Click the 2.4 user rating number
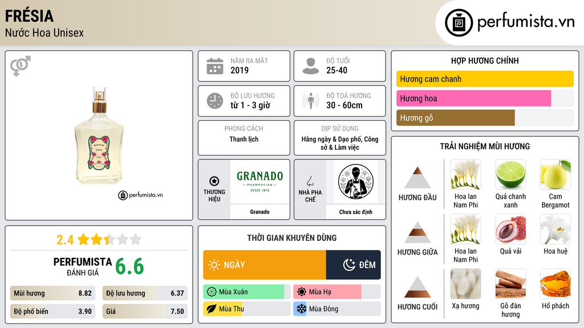Viewport: 584px width, 328px height. [65, 240]
